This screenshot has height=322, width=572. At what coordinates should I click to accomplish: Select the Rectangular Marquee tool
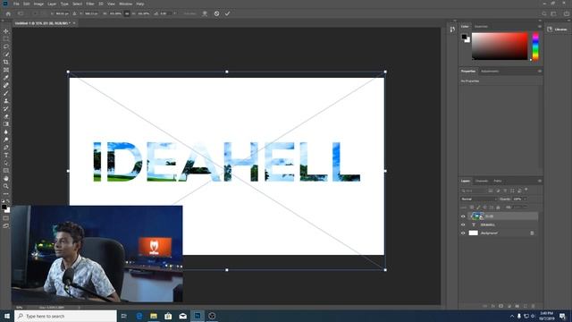click(x=6, y=38)
